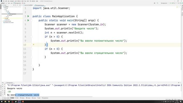Viewport: 183px width, 103px height.
Task: Open the Refactor menu
Action: click(x=19, y=1)
